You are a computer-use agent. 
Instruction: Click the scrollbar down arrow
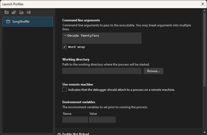tap(204, 132)
